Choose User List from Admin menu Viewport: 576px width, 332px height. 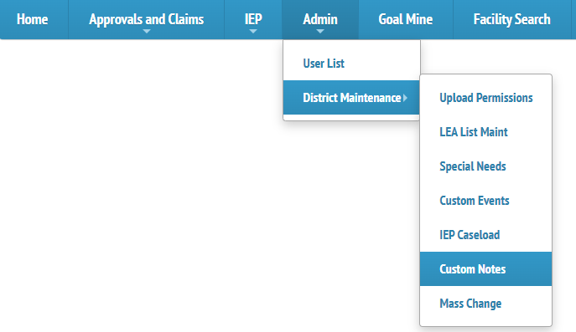pyautogui.click(x=351, y=64)
